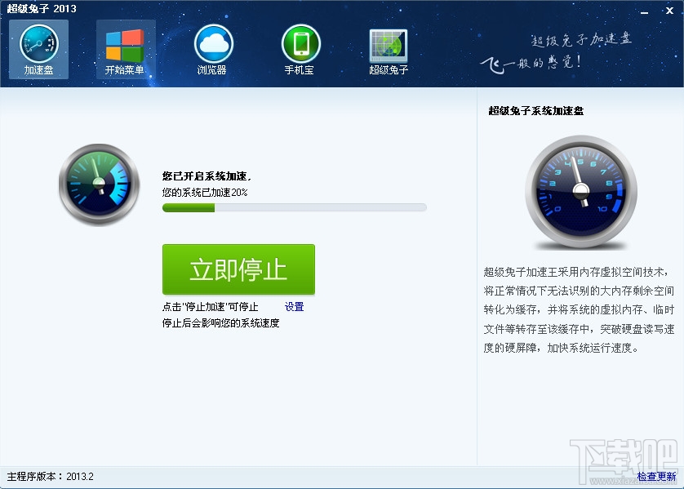
Task: Open the 手机宝 phone icon
Action: click(301, 43)
